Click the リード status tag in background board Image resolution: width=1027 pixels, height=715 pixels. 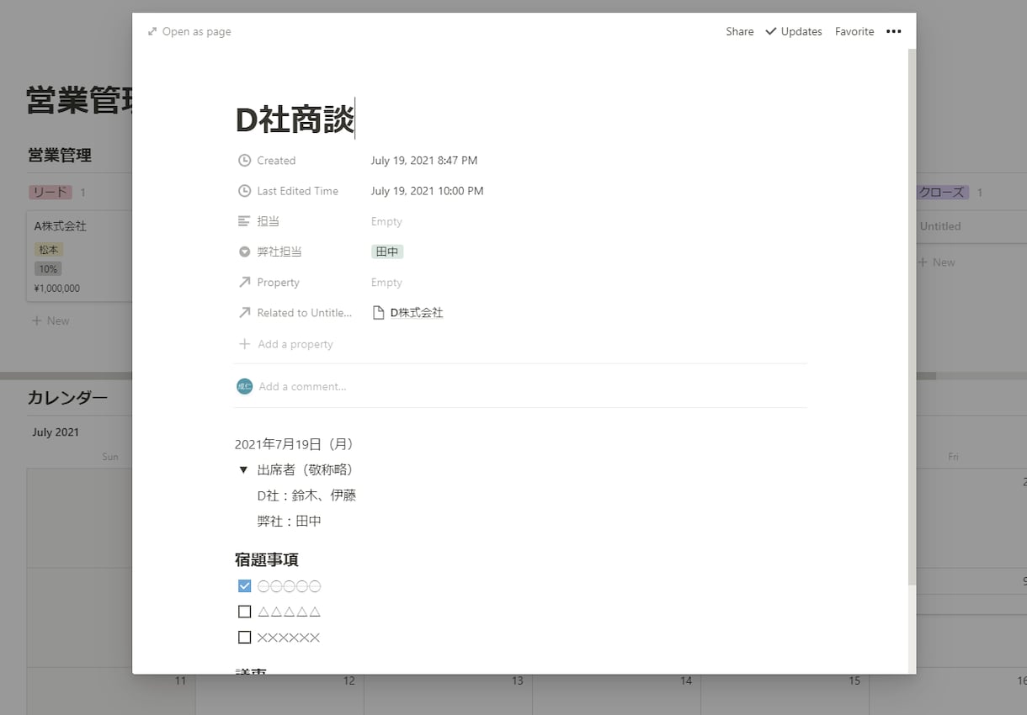(51, 193)
